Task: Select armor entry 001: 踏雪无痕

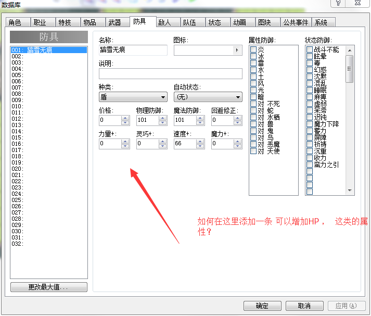Action: click(49, 50)
